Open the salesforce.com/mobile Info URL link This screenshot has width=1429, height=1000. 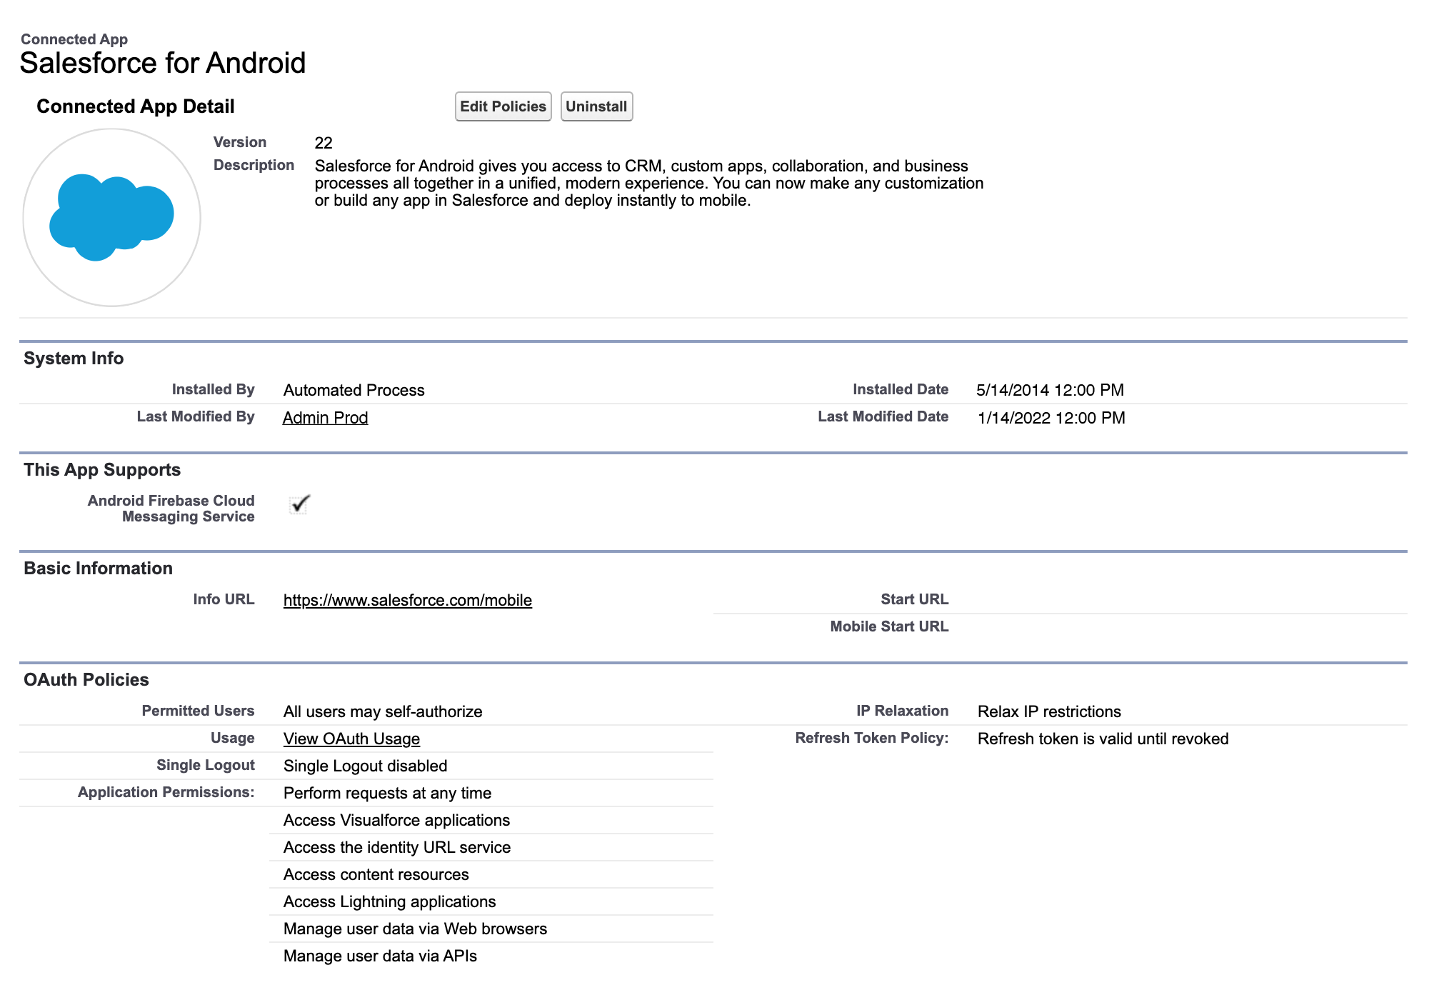pyautogui.click(x=407, y=600)
